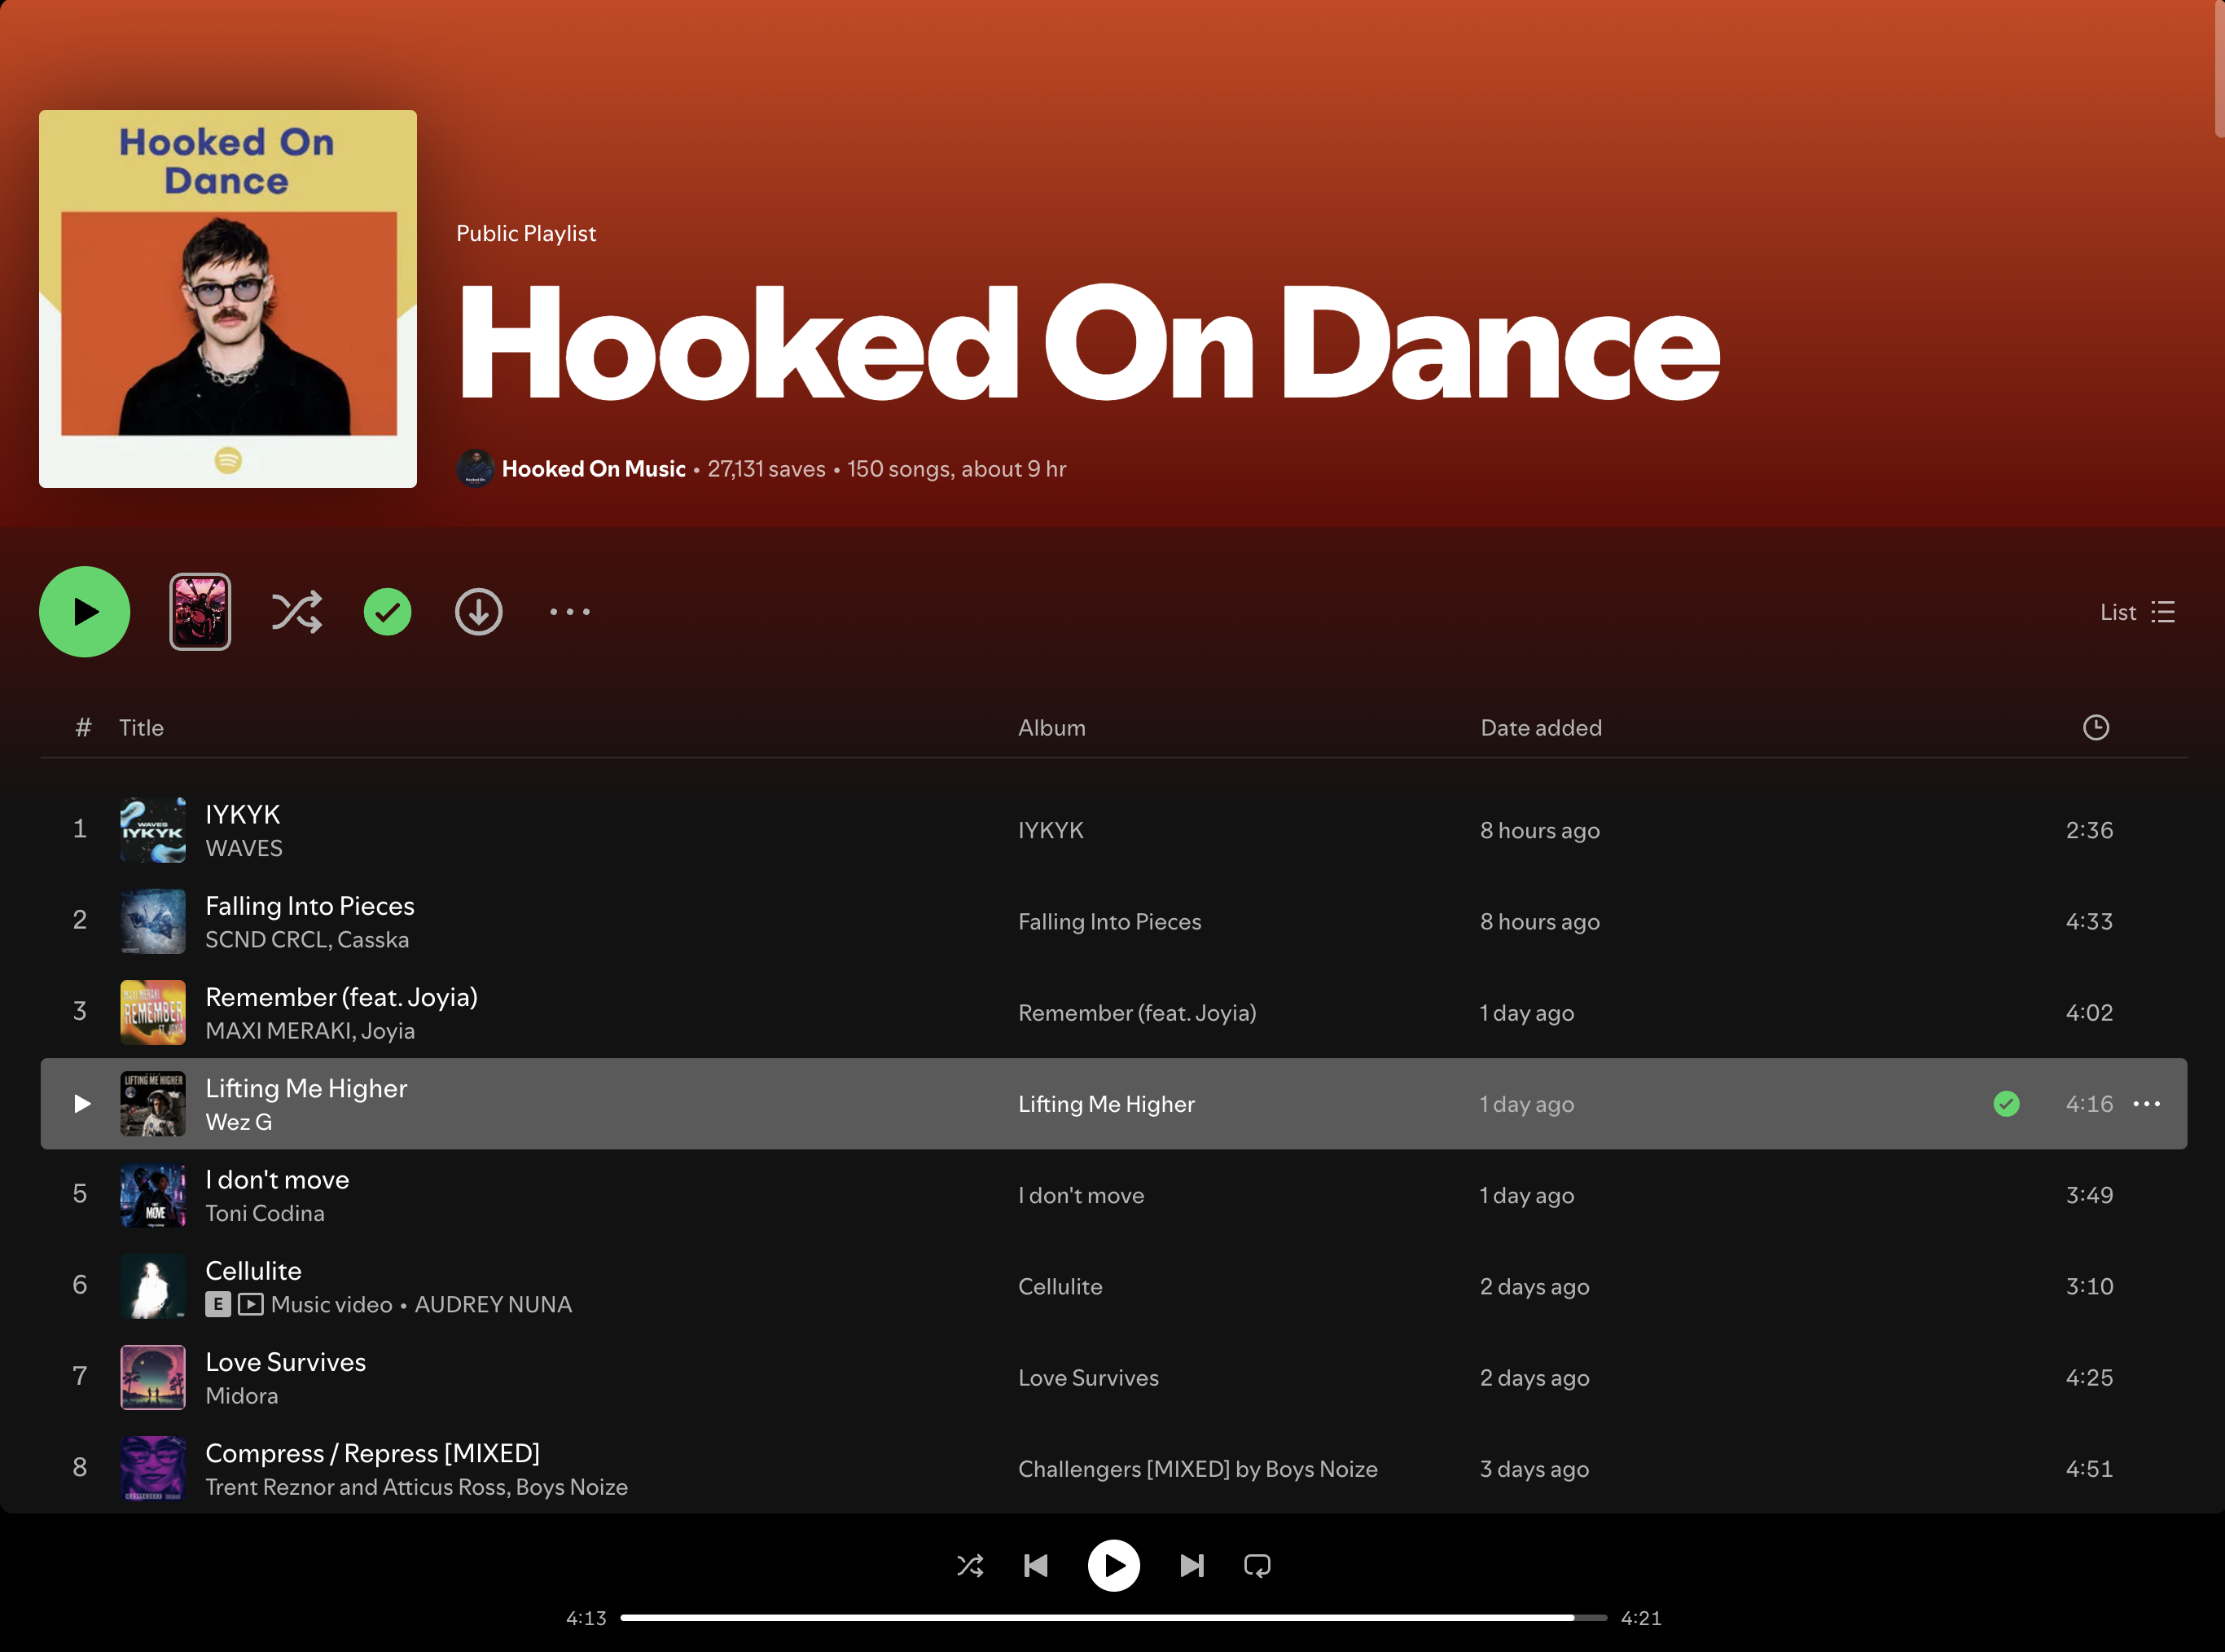Screen dimensions: 2225x1652
Task: Open more options for Lifting Me Higher
Action: coord(2146,1104)
